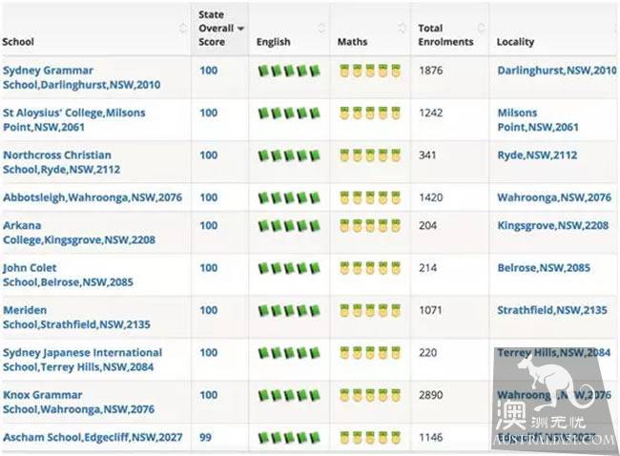Viewport: 620px width, 456px height.
Task: Click English book rating in Northcross Christian row
Action: tap(289, 155)
